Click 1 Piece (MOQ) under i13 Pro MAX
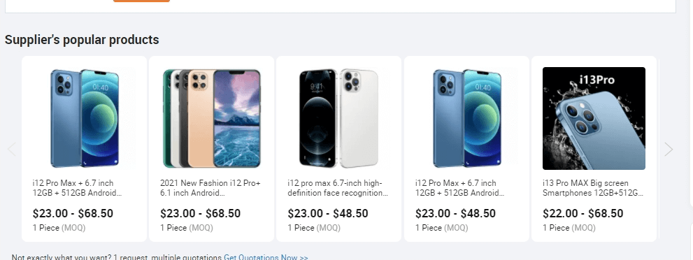Viewport: 693px width, 260px height. tap(569, 228)
